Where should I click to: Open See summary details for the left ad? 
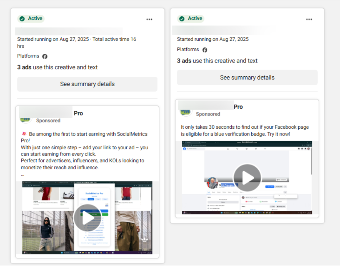(x=87, y=84)
